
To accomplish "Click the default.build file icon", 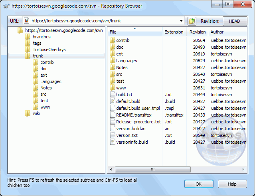I will [113, 101].
